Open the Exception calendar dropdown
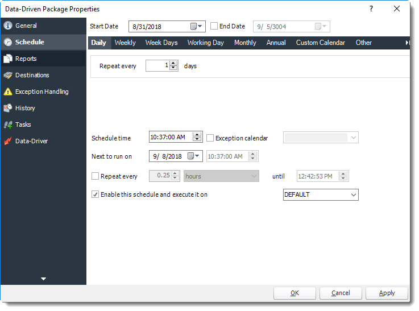The image size is (419, 311). point(353,138)
